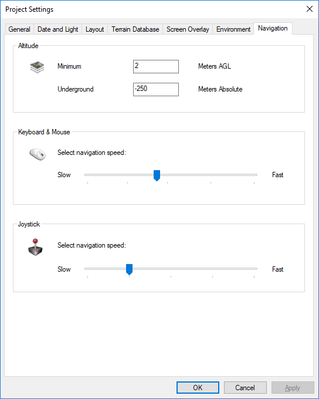319x399 pixels.
Task: Switch to Date and Light tab
Action: (x=57, y=29)
